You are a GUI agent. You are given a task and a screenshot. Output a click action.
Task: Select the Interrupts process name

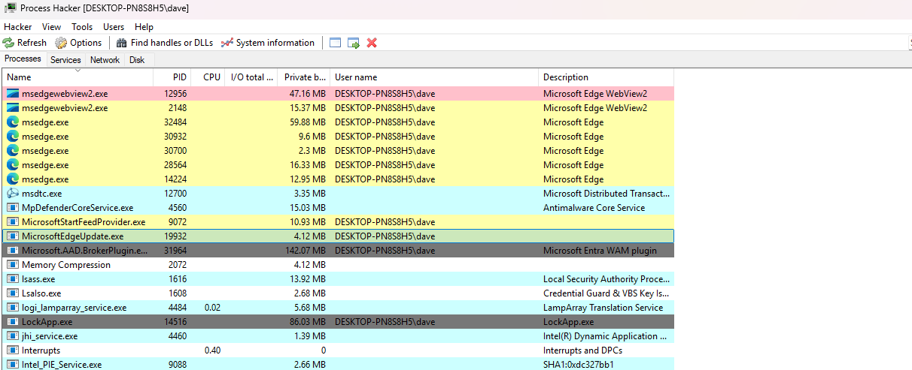point(41,350)
